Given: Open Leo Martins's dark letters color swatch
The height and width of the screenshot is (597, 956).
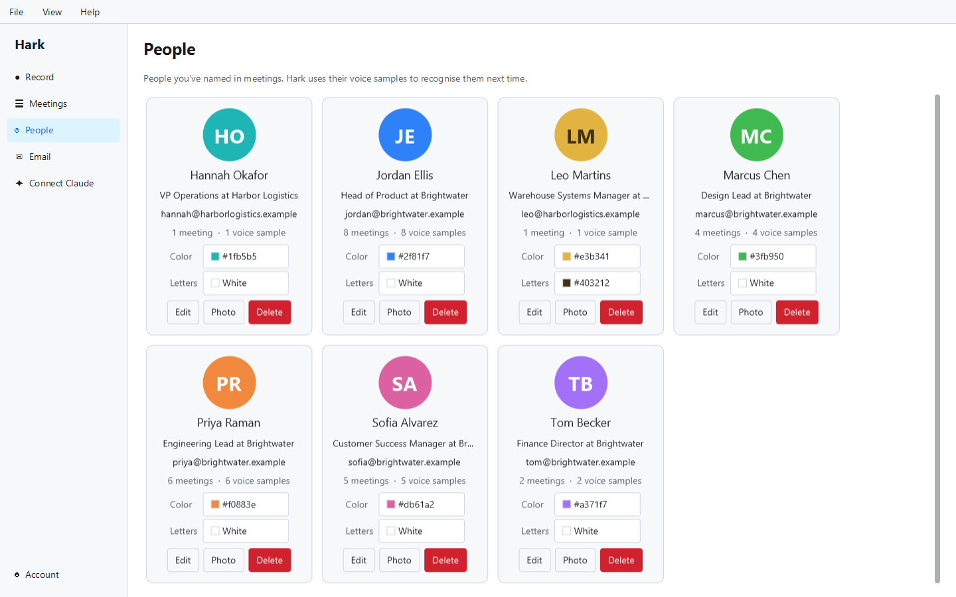Looking at the screenshot, I should [567, 283].
